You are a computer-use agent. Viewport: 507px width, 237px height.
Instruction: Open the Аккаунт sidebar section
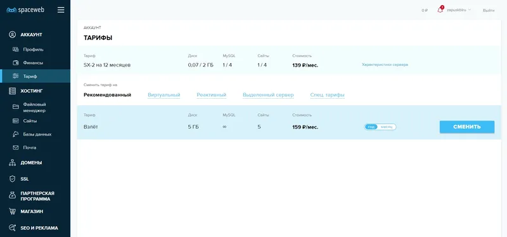click(31, 35)
